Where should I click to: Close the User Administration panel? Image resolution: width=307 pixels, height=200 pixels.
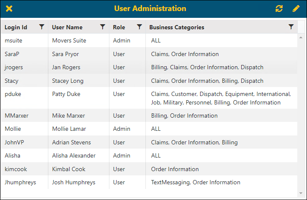click(9, 9)
